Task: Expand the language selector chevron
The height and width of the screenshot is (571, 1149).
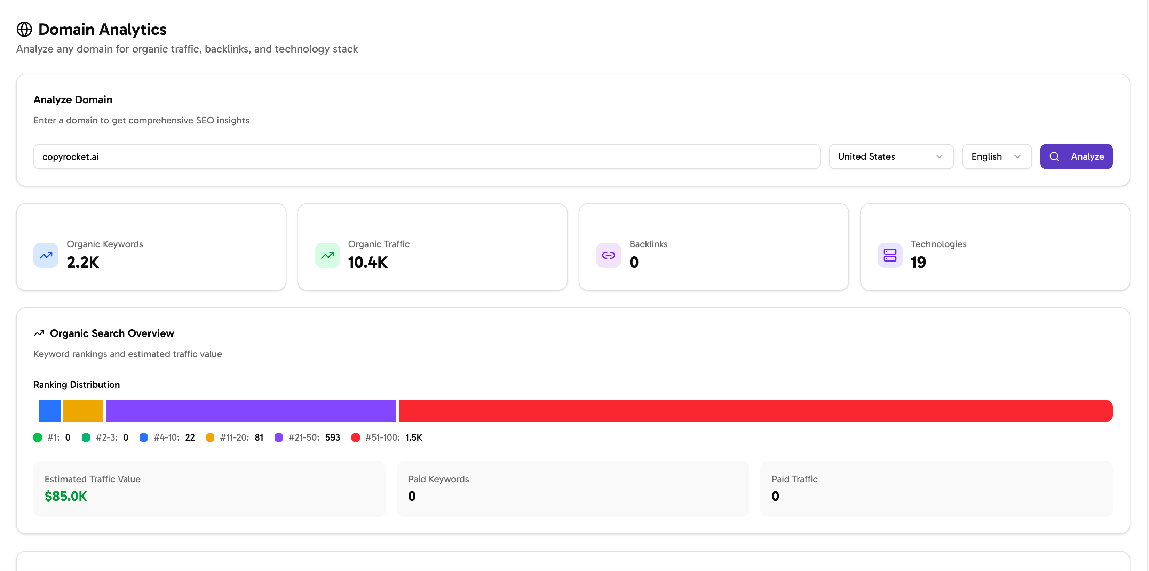Action: tap(1017, 156)
